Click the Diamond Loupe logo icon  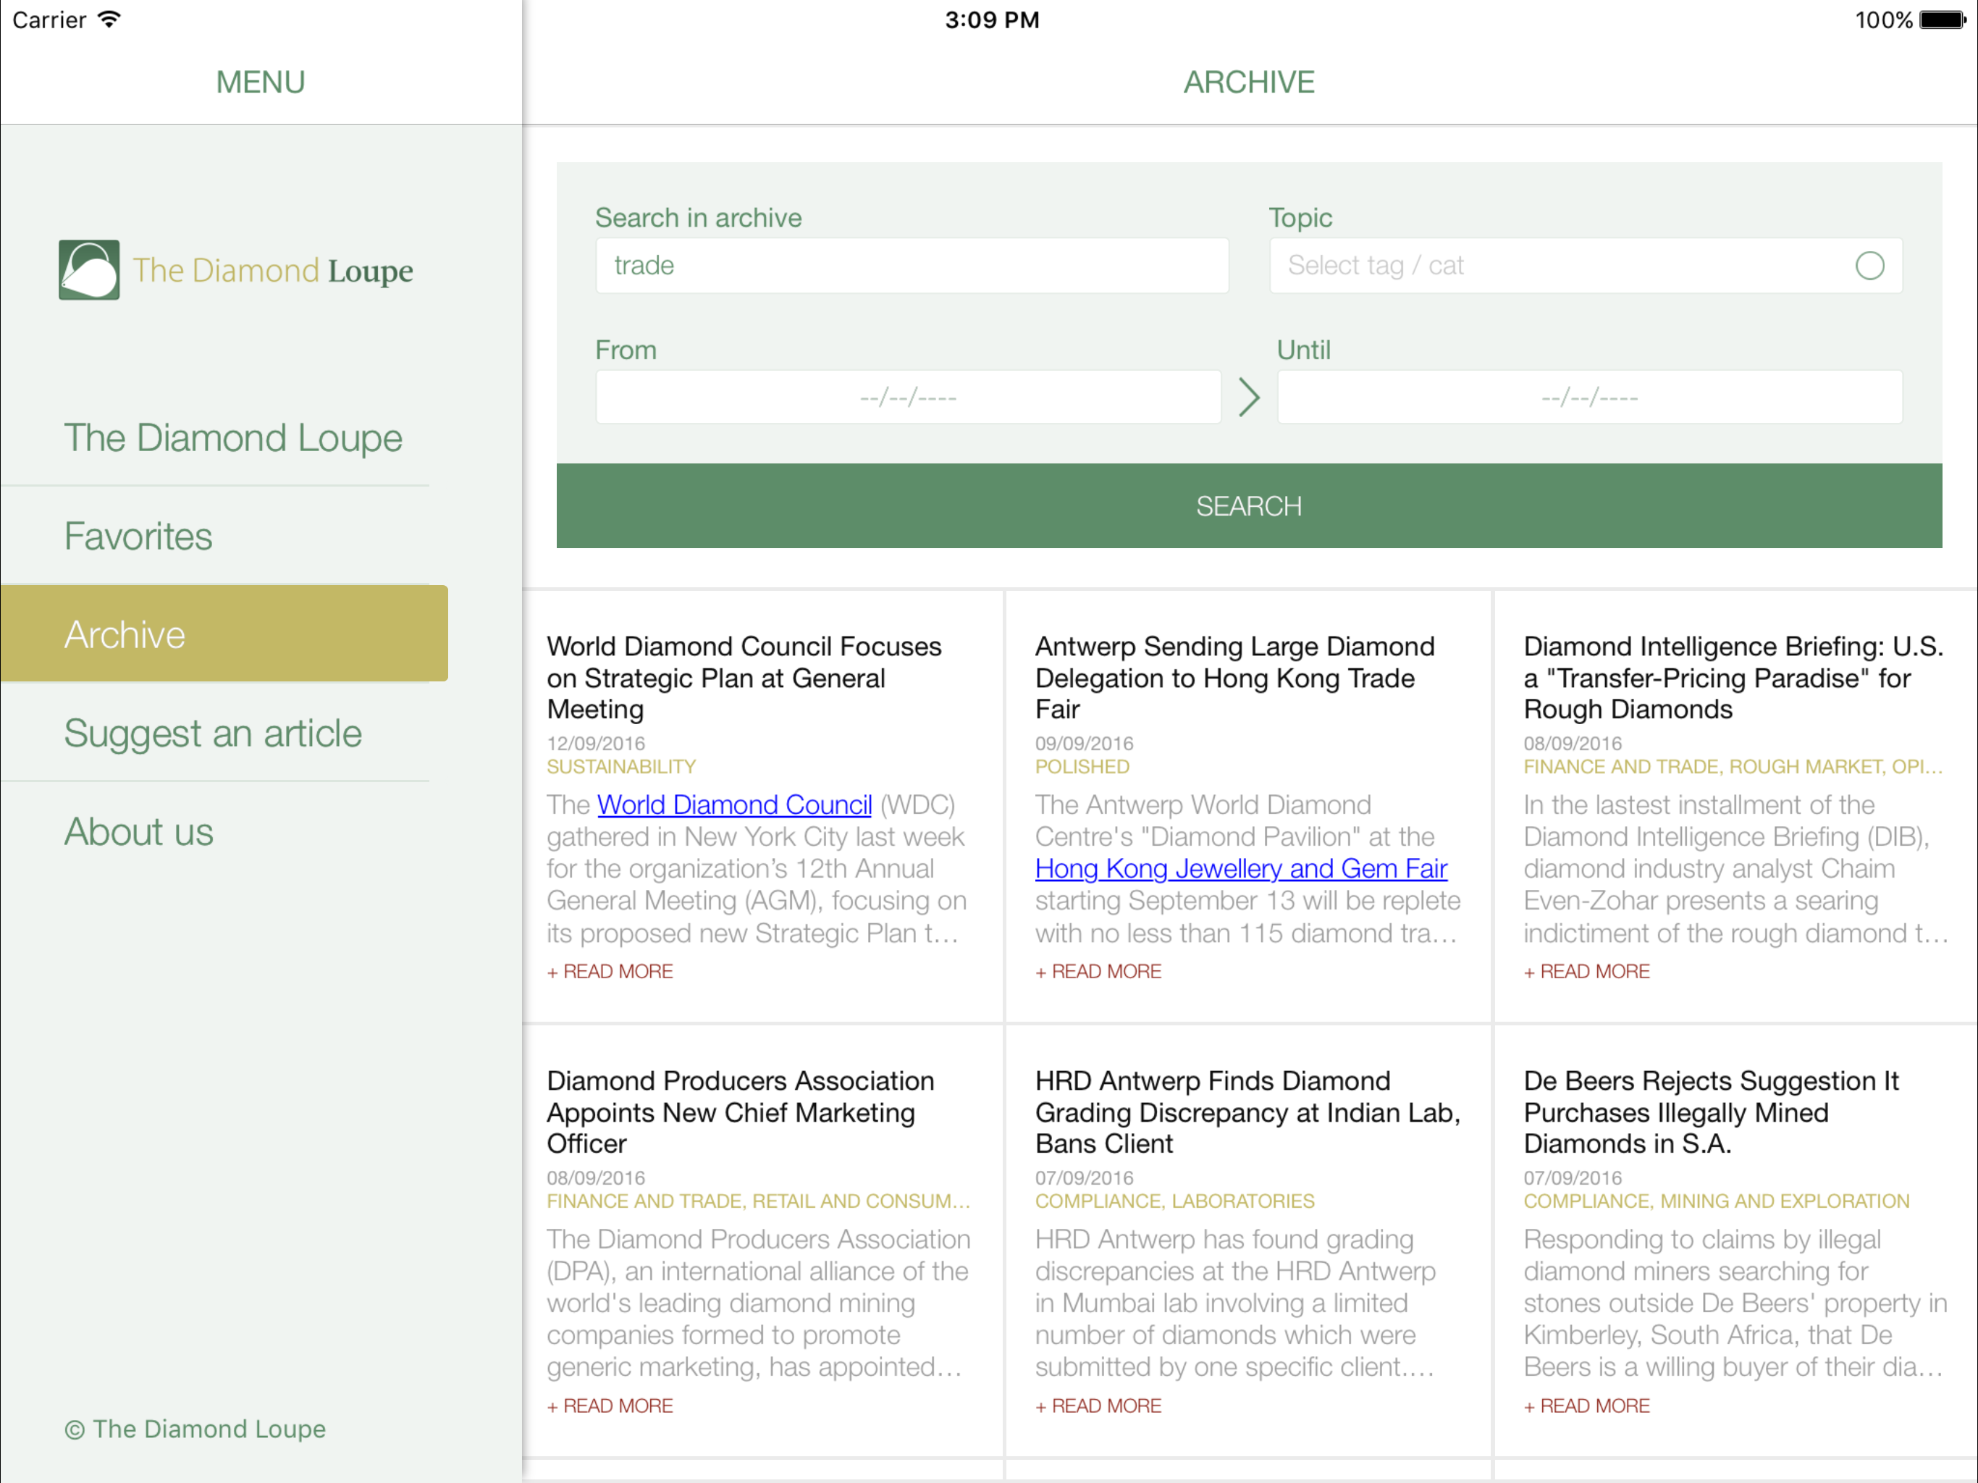pos(88,269)
